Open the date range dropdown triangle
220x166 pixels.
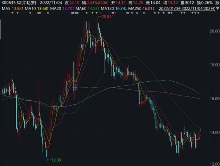218,8
